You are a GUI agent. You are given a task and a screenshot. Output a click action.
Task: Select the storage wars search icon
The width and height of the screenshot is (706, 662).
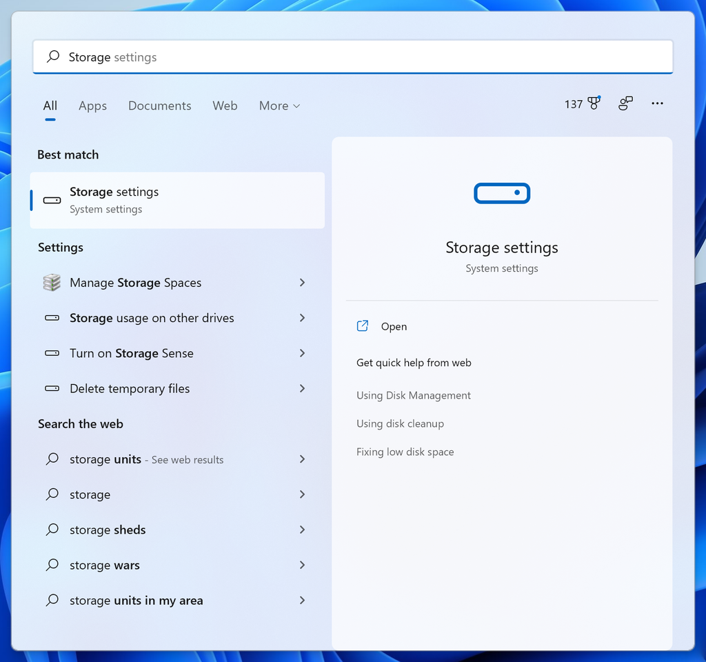point(51,565)
